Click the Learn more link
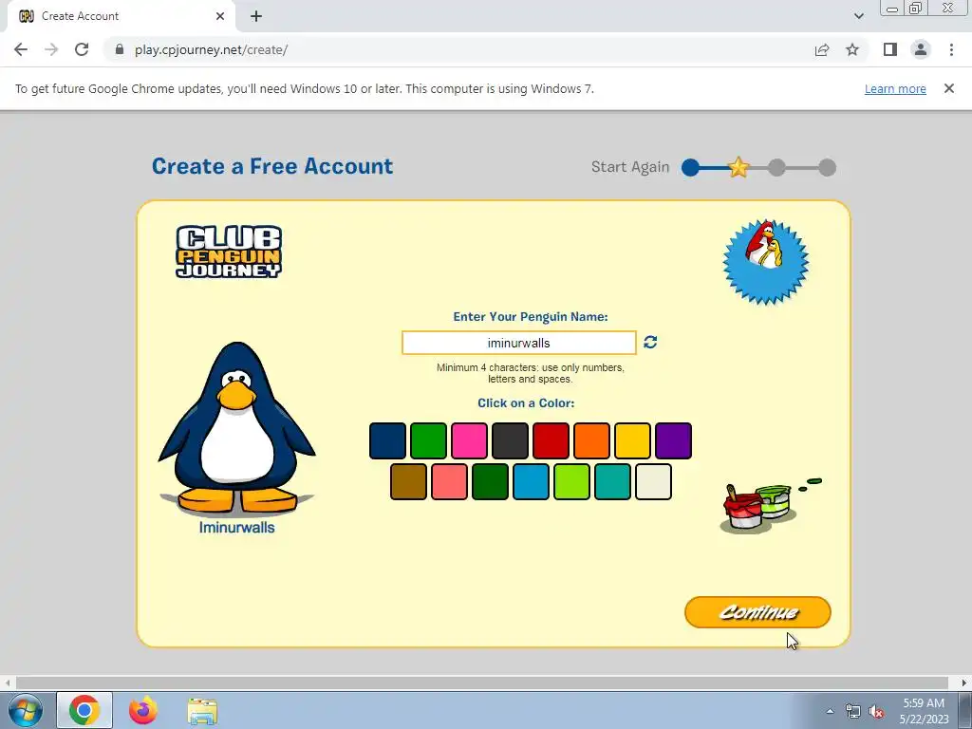The height and width of the screenshot is (729, 972). pyautogui.click(x=895, y=88)
